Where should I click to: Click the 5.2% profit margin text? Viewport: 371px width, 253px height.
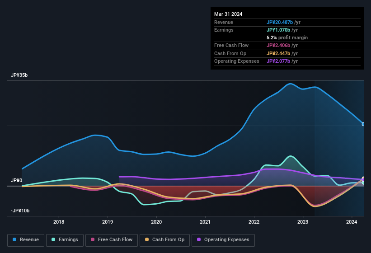coord(287,37)
